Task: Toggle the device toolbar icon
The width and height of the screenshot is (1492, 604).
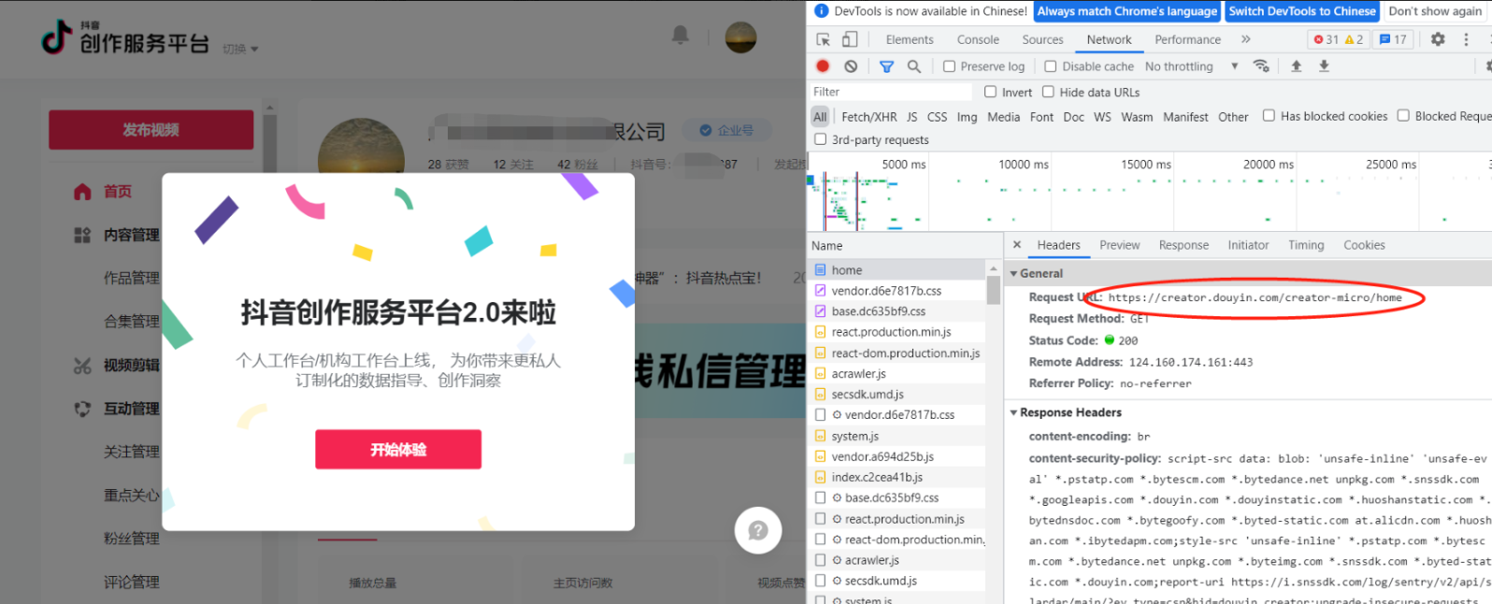Action: pyautogui.click(x=850, y=39)
